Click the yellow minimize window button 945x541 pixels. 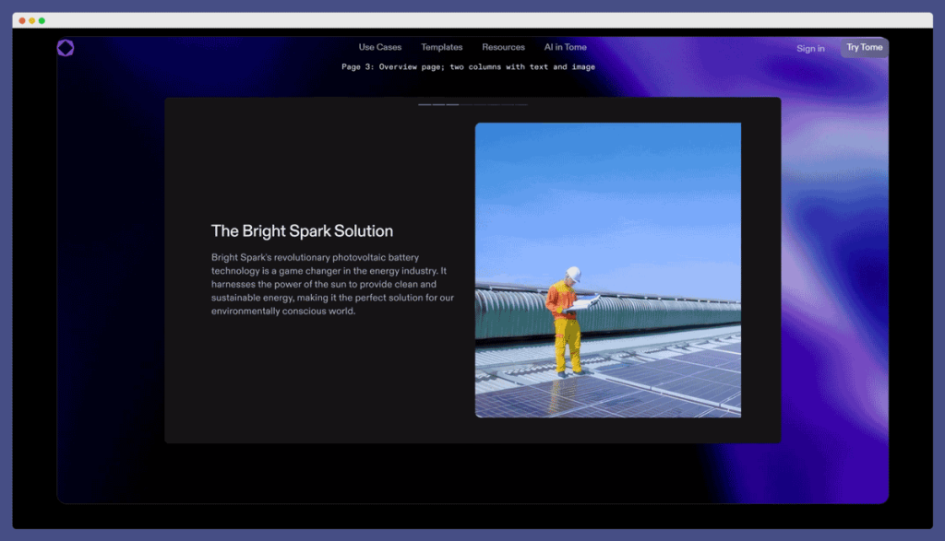pos(32,20)
